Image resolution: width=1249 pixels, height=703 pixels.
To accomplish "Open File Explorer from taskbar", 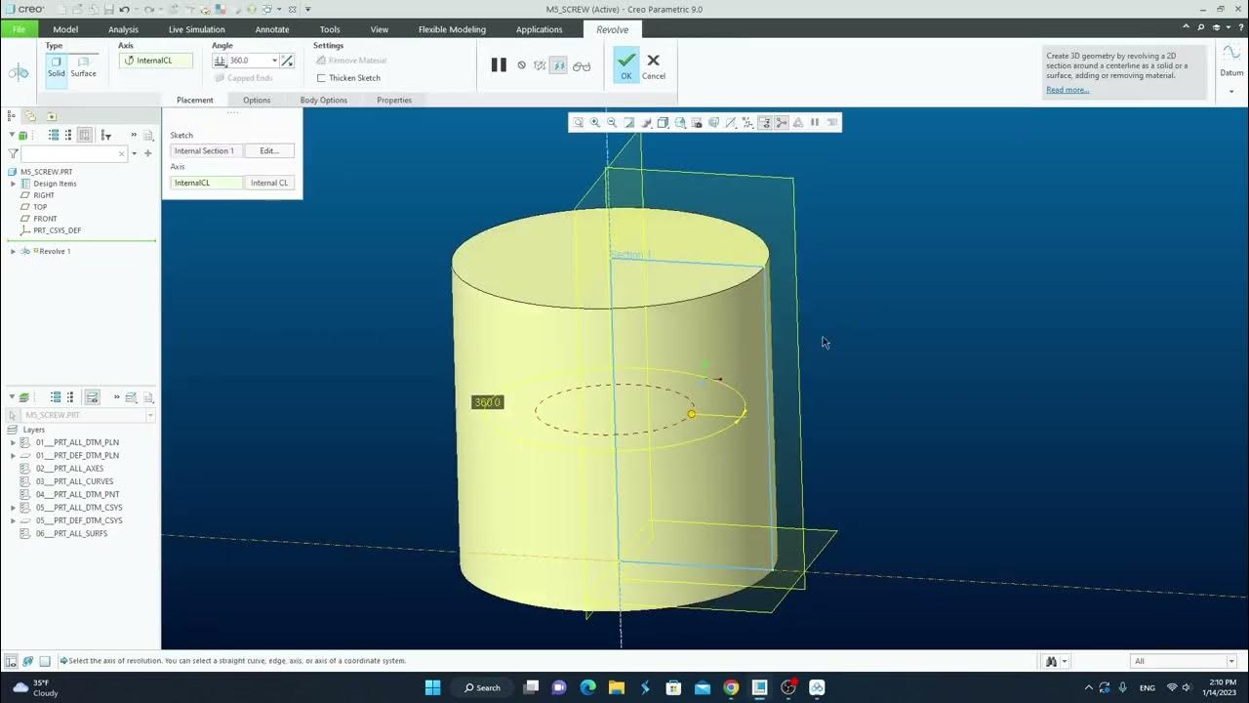I will coord(617,687).
